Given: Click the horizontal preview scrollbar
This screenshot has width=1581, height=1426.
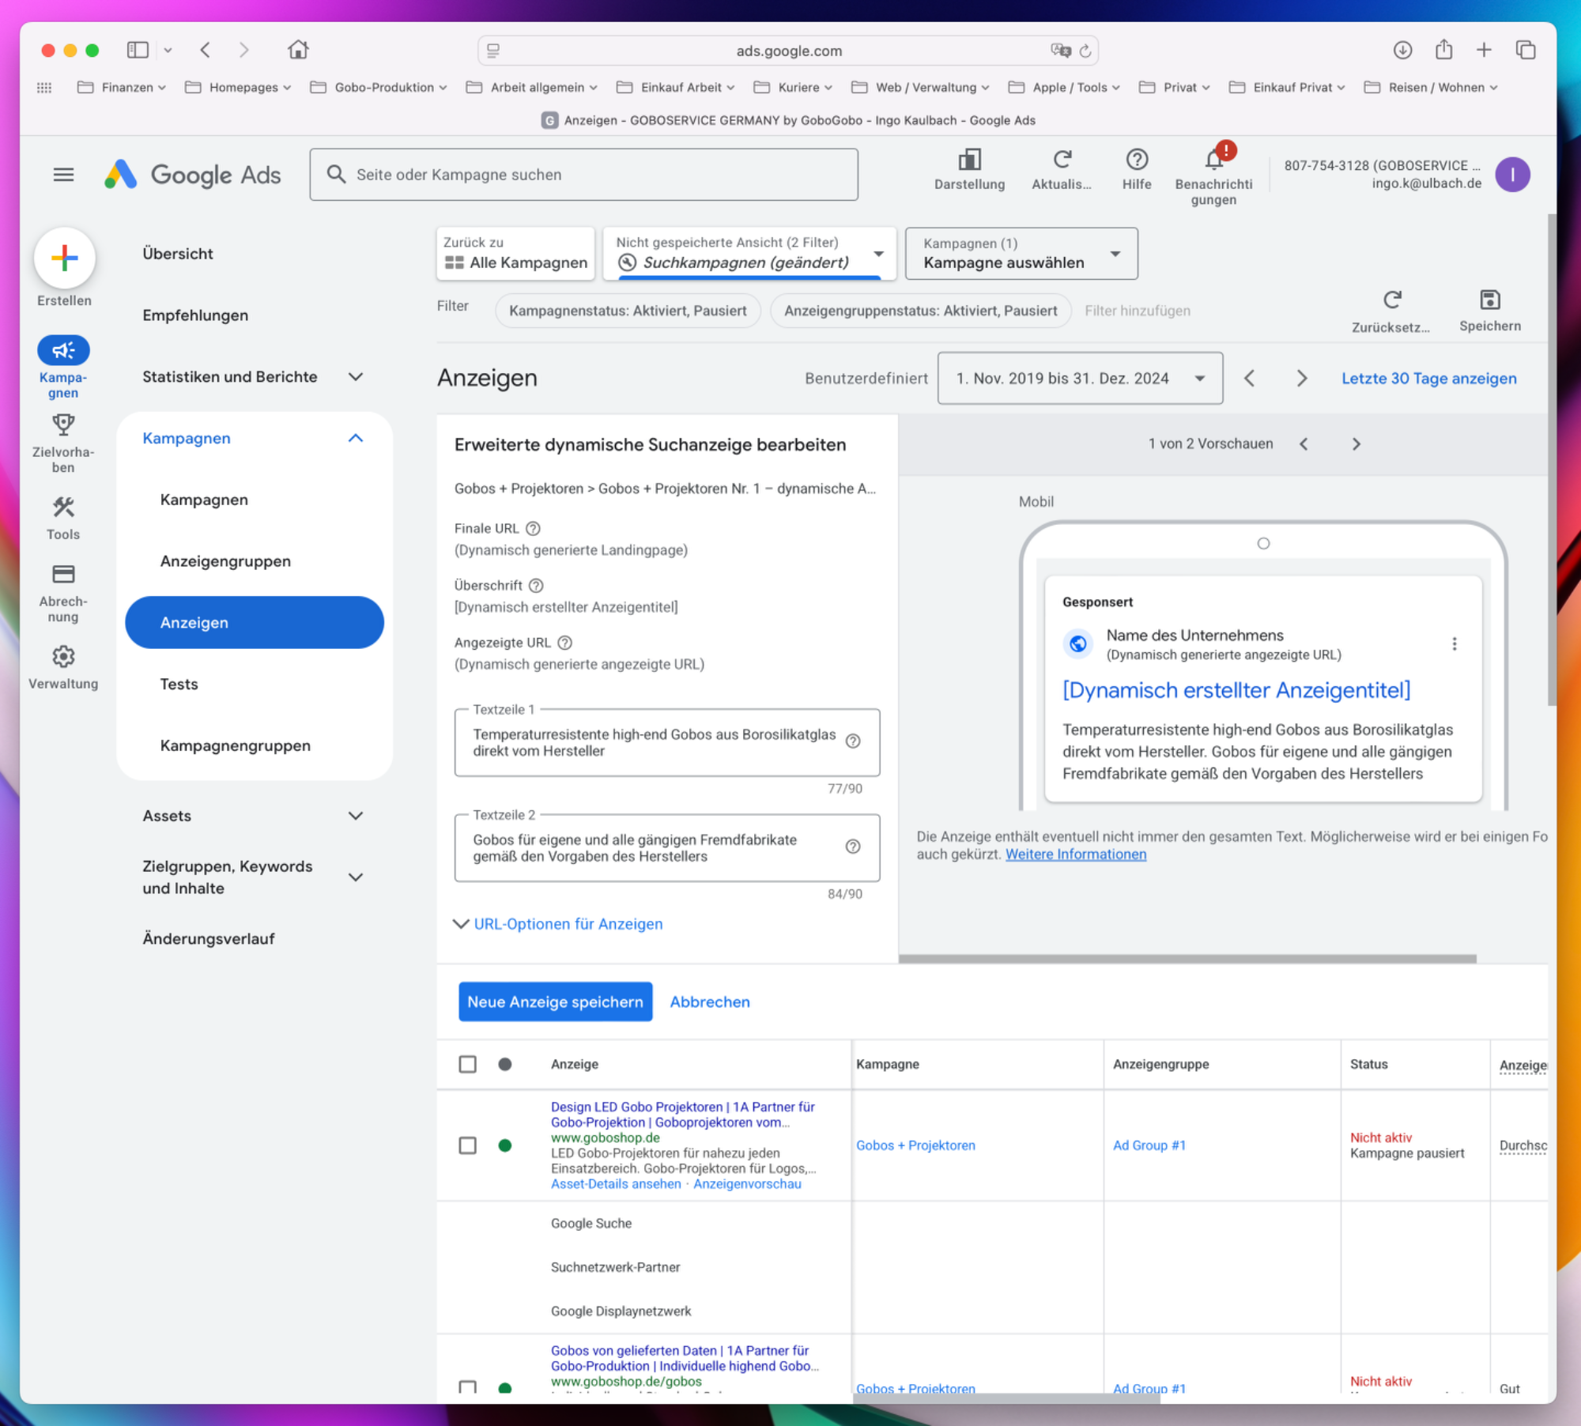Looking at the screenshot, I should pyautogui.click(x=1187, y=959).
